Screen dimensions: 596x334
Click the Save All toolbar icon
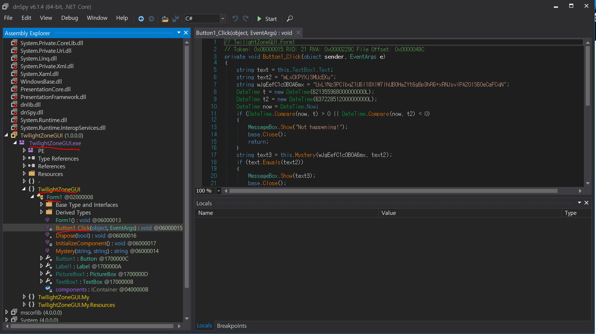pyautogui.click(x=176, y=19)
